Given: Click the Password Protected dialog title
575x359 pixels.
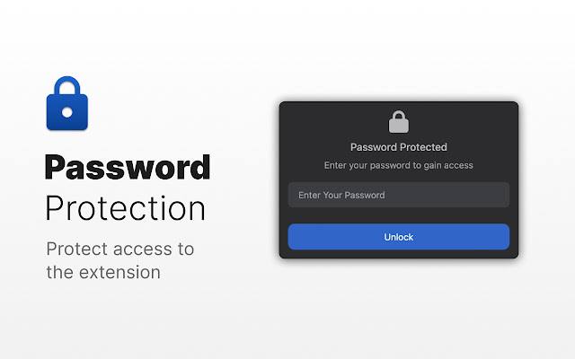Looking at the screenshot, I should [398, 146].
